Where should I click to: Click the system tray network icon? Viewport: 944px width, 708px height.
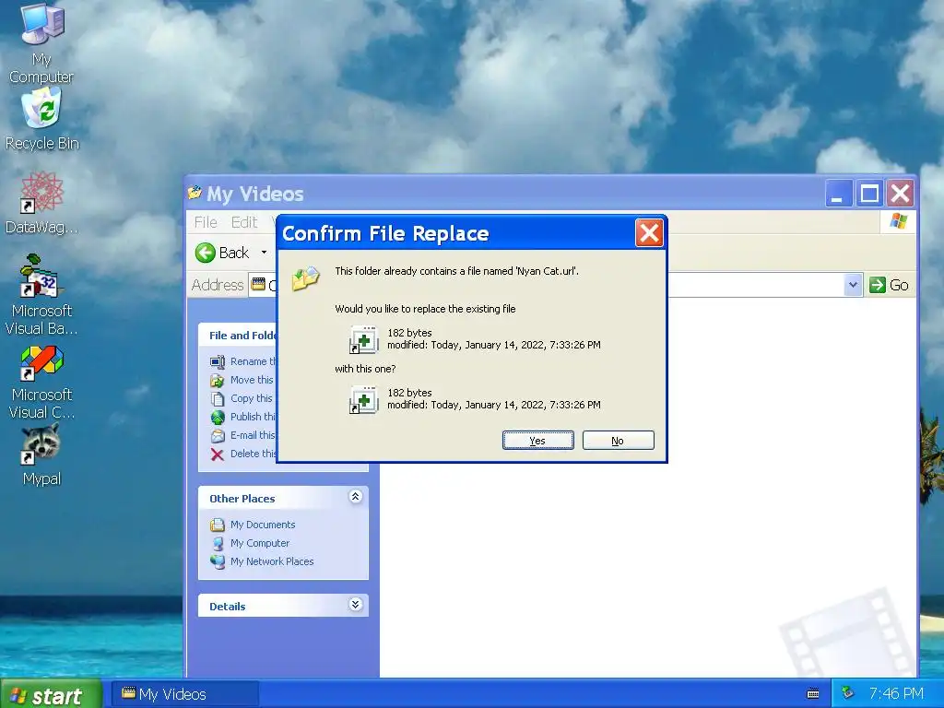(x=848, y=693)
